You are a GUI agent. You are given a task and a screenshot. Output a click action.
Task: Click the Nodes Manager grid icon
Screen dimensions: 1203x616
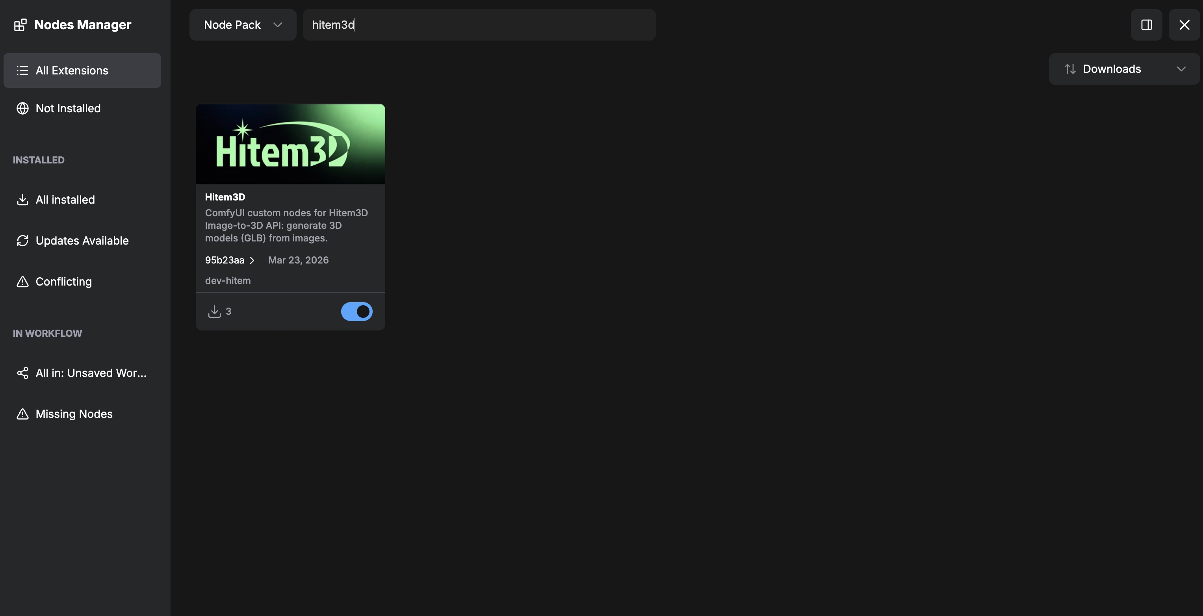click(x=20, y=25)
